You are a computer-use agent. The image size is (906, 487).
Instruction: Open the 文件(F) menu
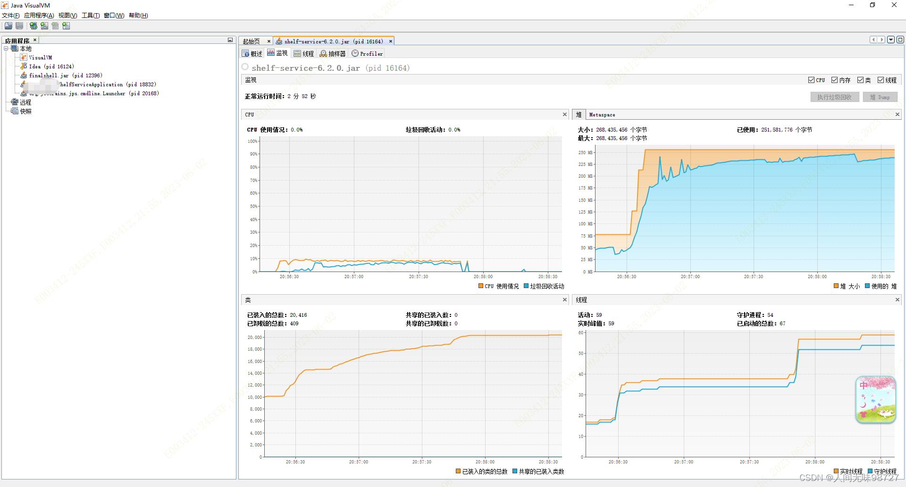pyautogui.click(x=10, y=16)
